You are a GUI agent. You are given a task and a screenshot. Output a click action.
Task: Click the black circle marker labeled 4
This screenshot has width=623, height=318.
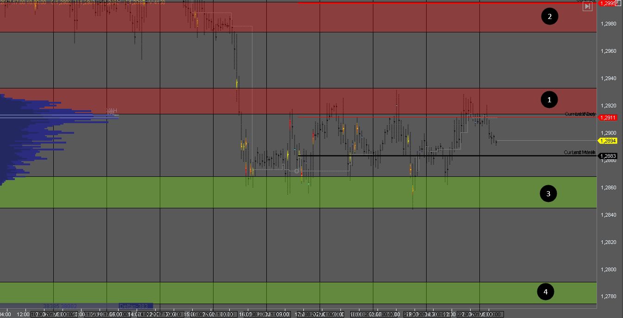pyautogui.click(x=545, y=292)
